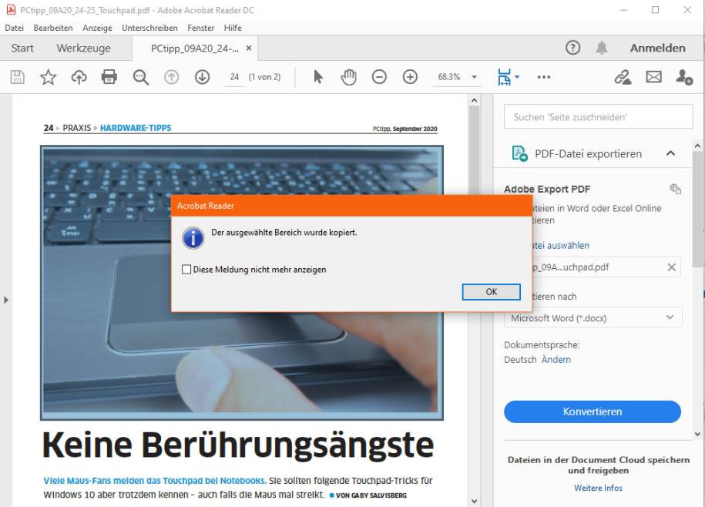Switch to the Werkzeuge tab

pos(82,47)
